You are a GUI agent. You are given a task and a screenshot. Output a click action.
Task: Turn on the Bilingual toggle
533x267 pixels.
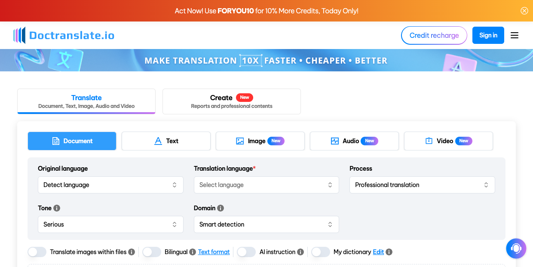click(x=152, y=252)
